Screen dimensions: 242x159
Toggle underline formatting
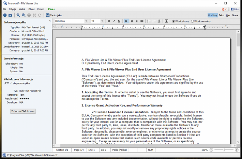coord(119,21)
